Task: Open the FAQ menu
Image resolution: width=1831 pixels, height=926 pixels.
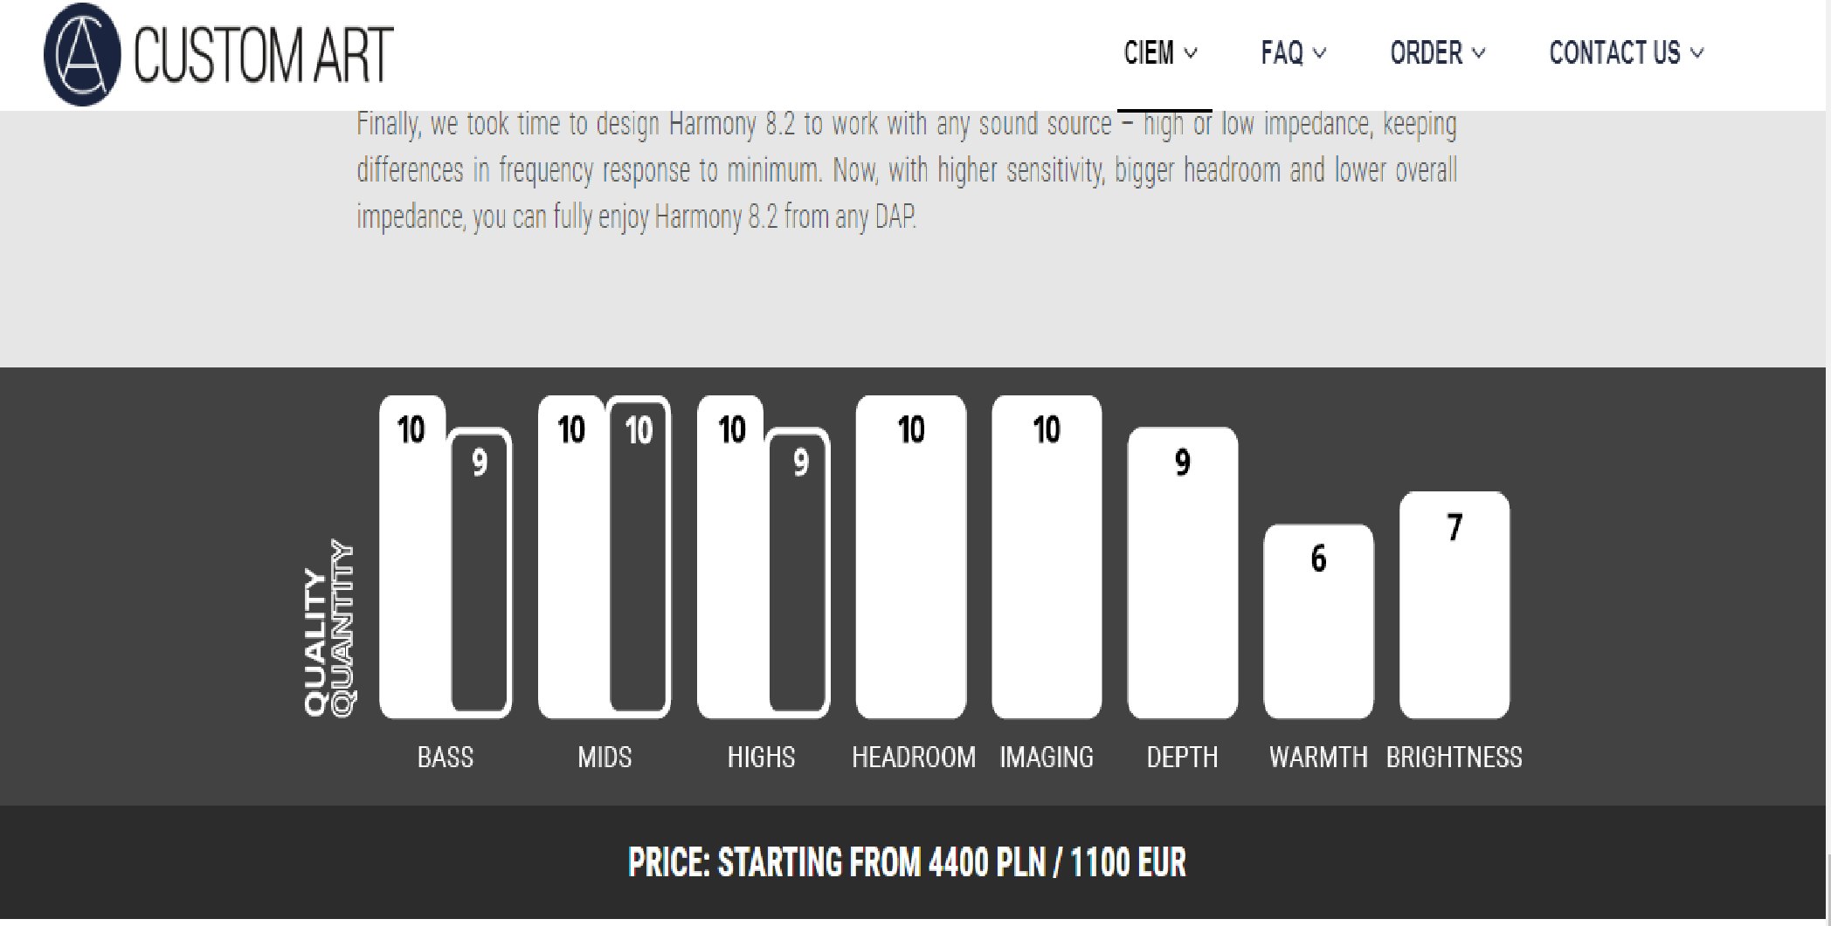Action: (x=1282, y=53)
